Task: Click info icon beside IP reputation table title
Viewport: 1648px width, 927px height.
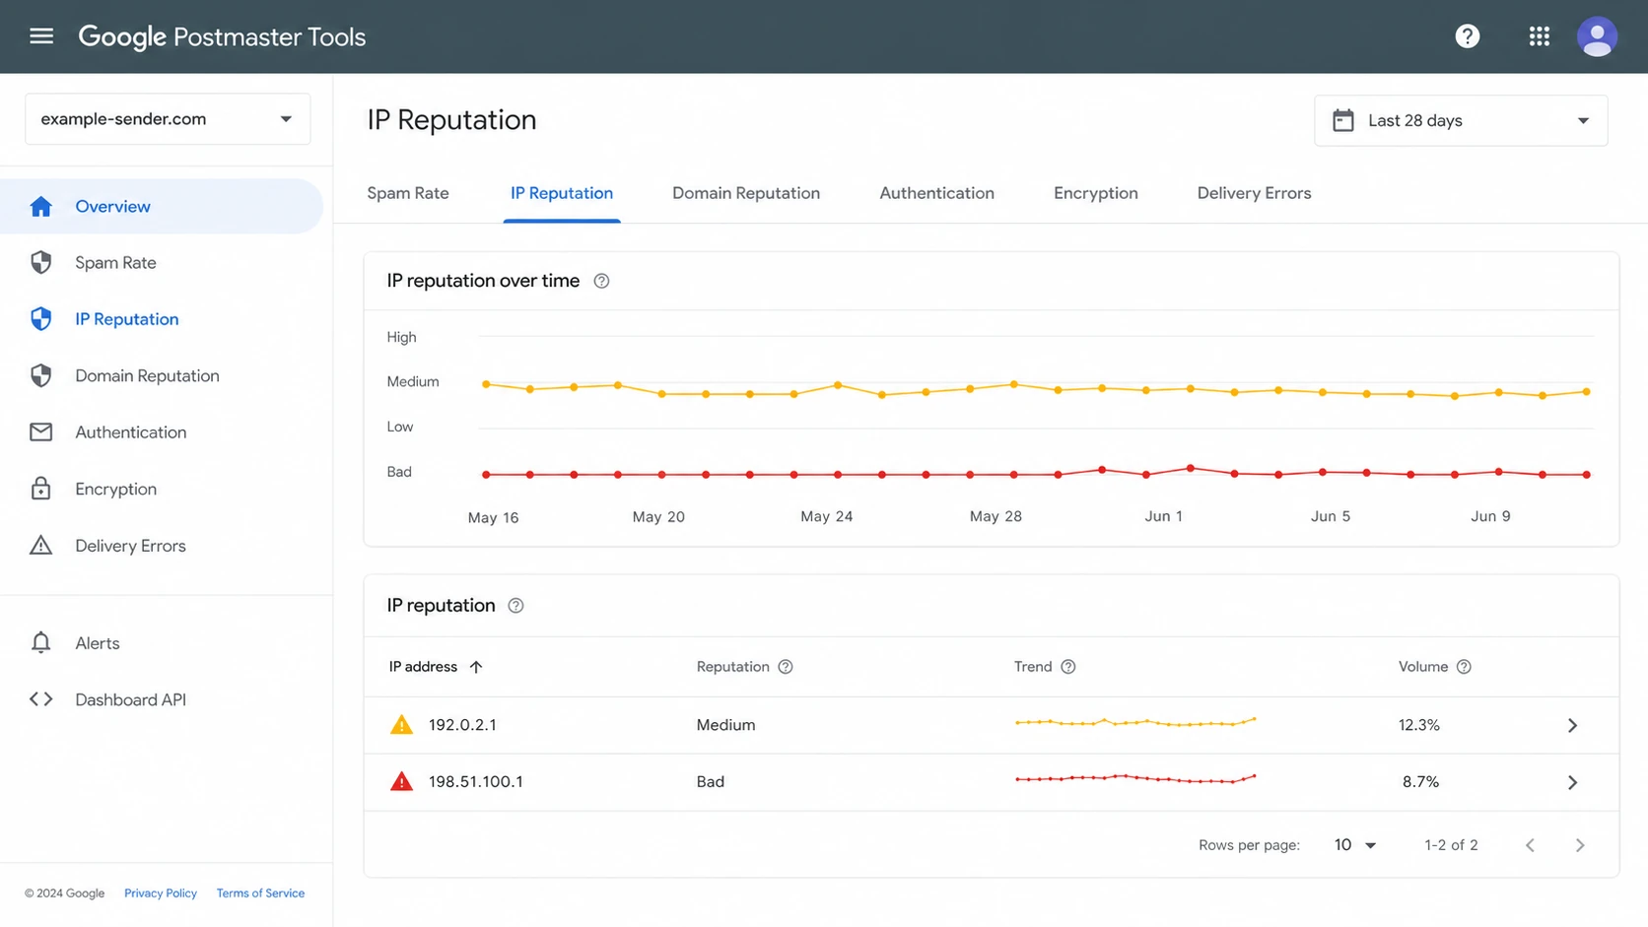Action: point(515,606)
